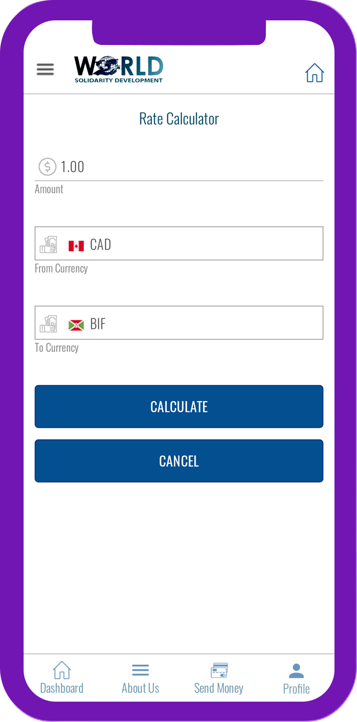The image size is (357, 722).
Task: Open the CAD From Currency dropdown
Action: pyautogui.click(x=179, y=244)
